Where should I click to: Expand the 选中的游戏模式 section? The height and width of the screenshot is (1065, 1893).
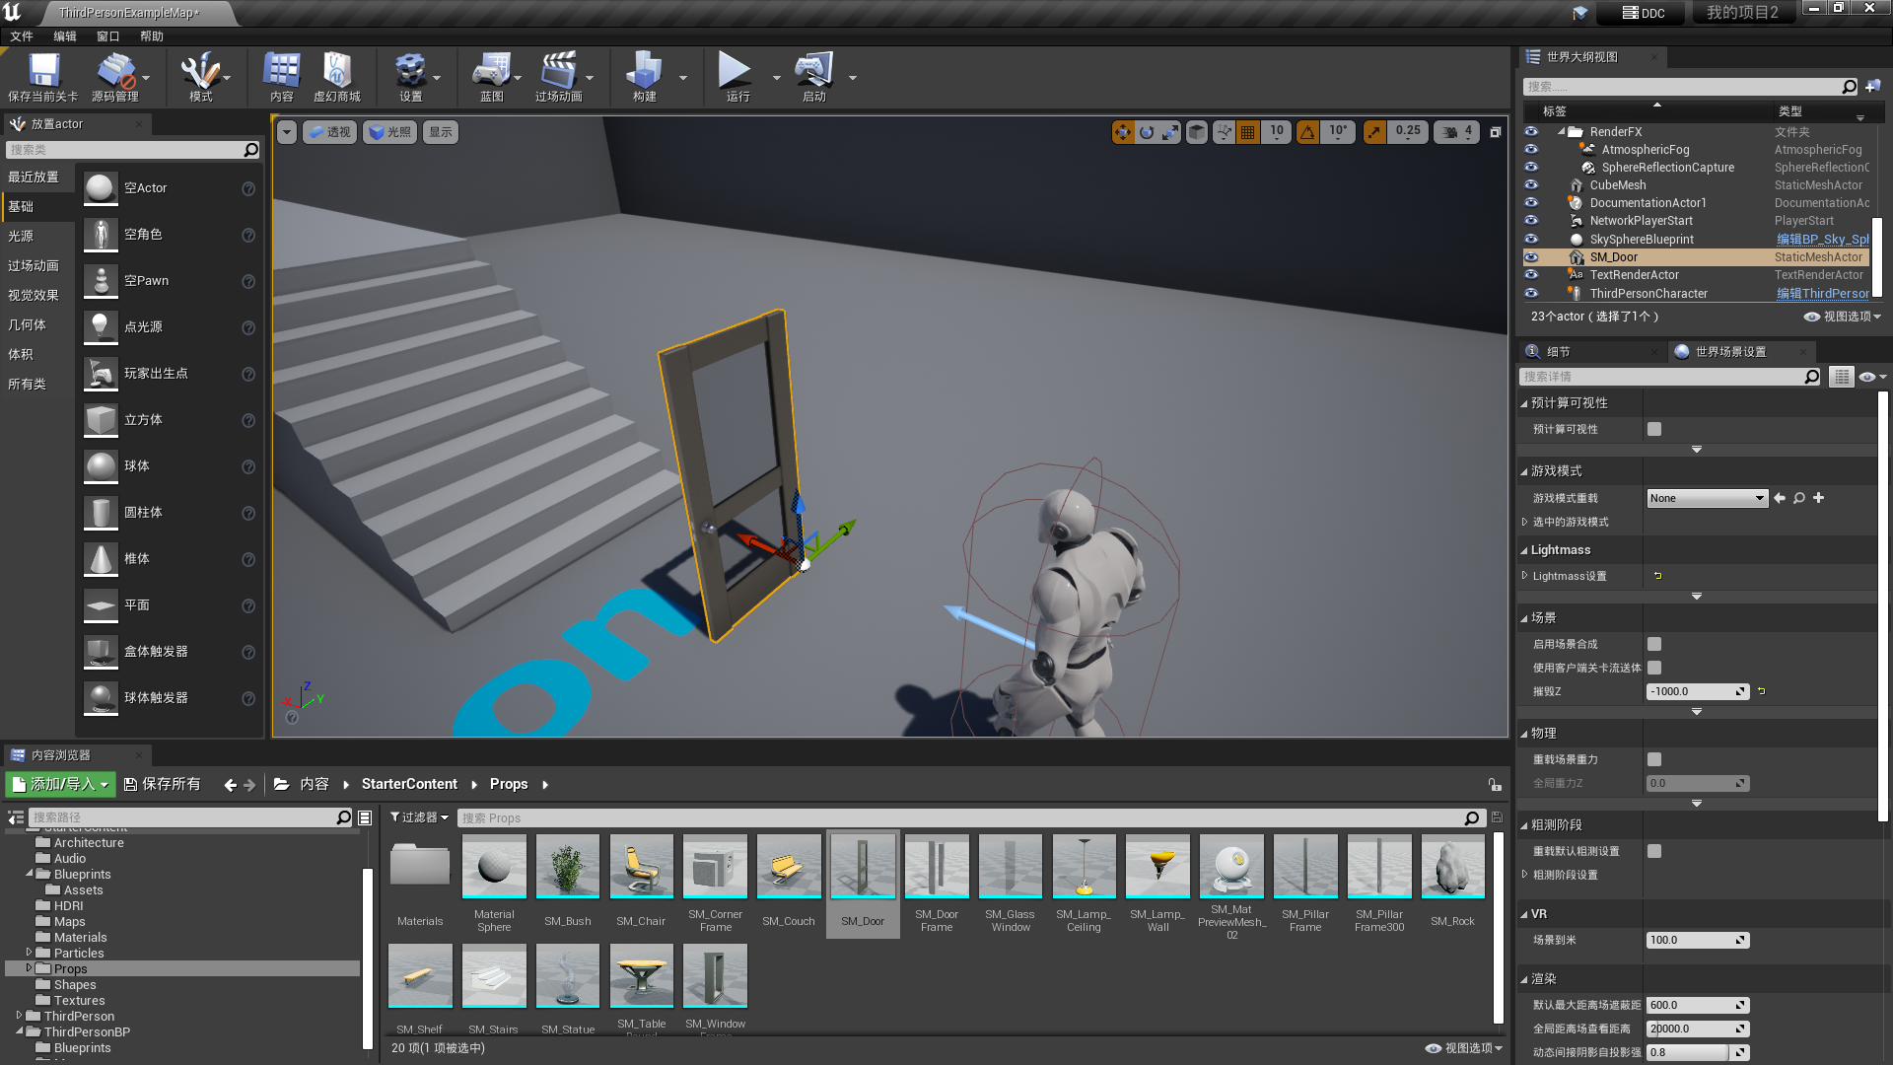[x=1524, y=522]
